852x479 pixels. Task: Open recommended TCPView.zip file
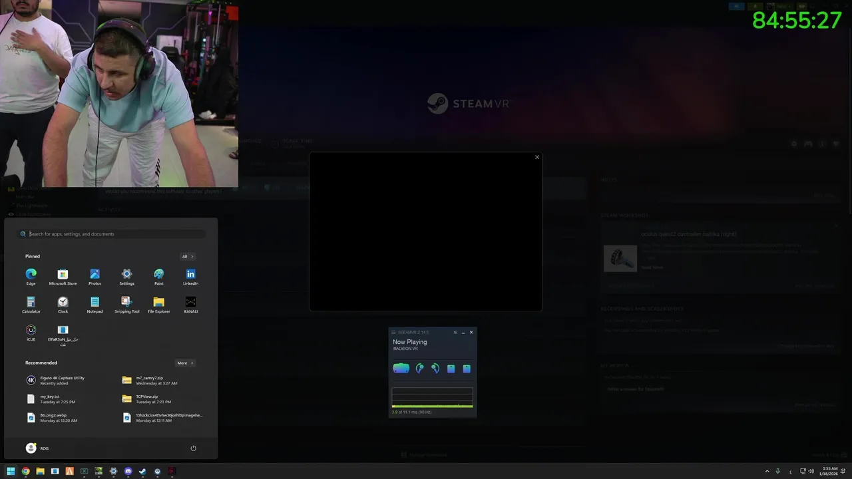tap(147, 399)
